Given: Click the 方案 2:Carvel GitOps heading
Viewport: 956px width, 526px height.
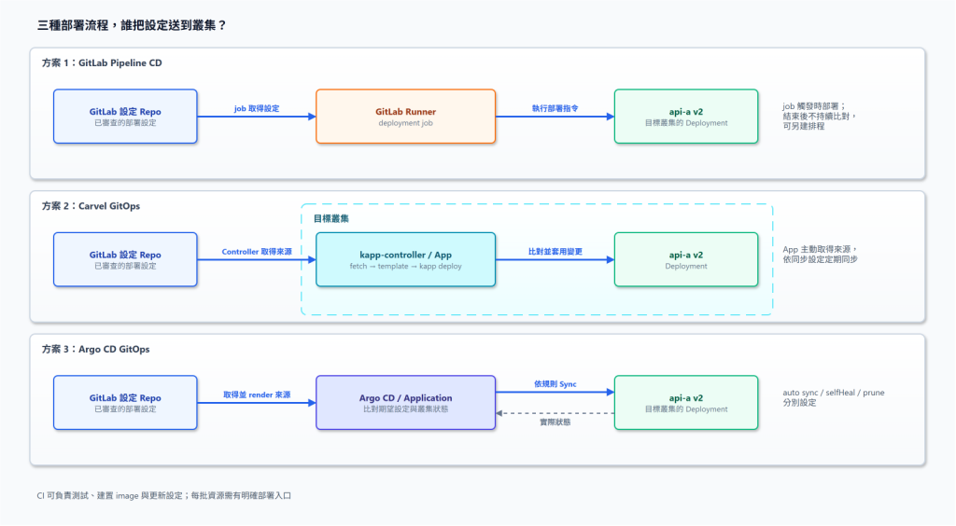Looking at the screenshot, I should click(x=91, y=206).
